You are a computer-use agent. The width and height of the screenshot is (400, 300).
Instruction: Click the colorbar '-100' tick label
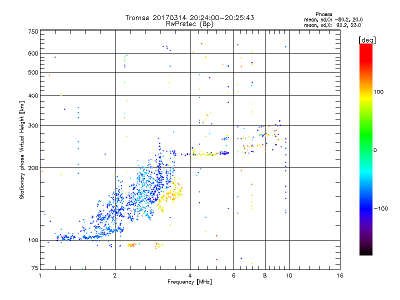tap(380, 208)
